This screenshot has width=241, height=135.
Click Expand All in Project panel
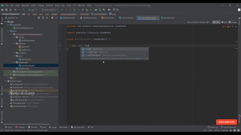tap(43, 18)
